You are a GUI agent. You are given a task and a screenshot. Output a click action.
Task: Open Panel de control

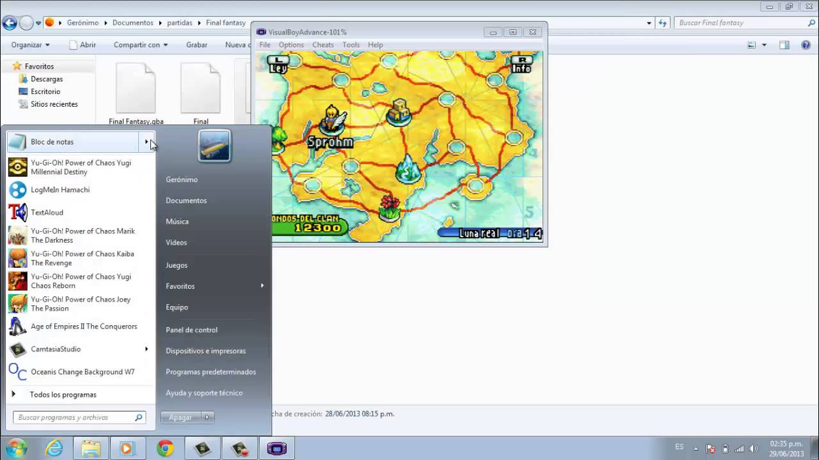[x=192, y=330]
